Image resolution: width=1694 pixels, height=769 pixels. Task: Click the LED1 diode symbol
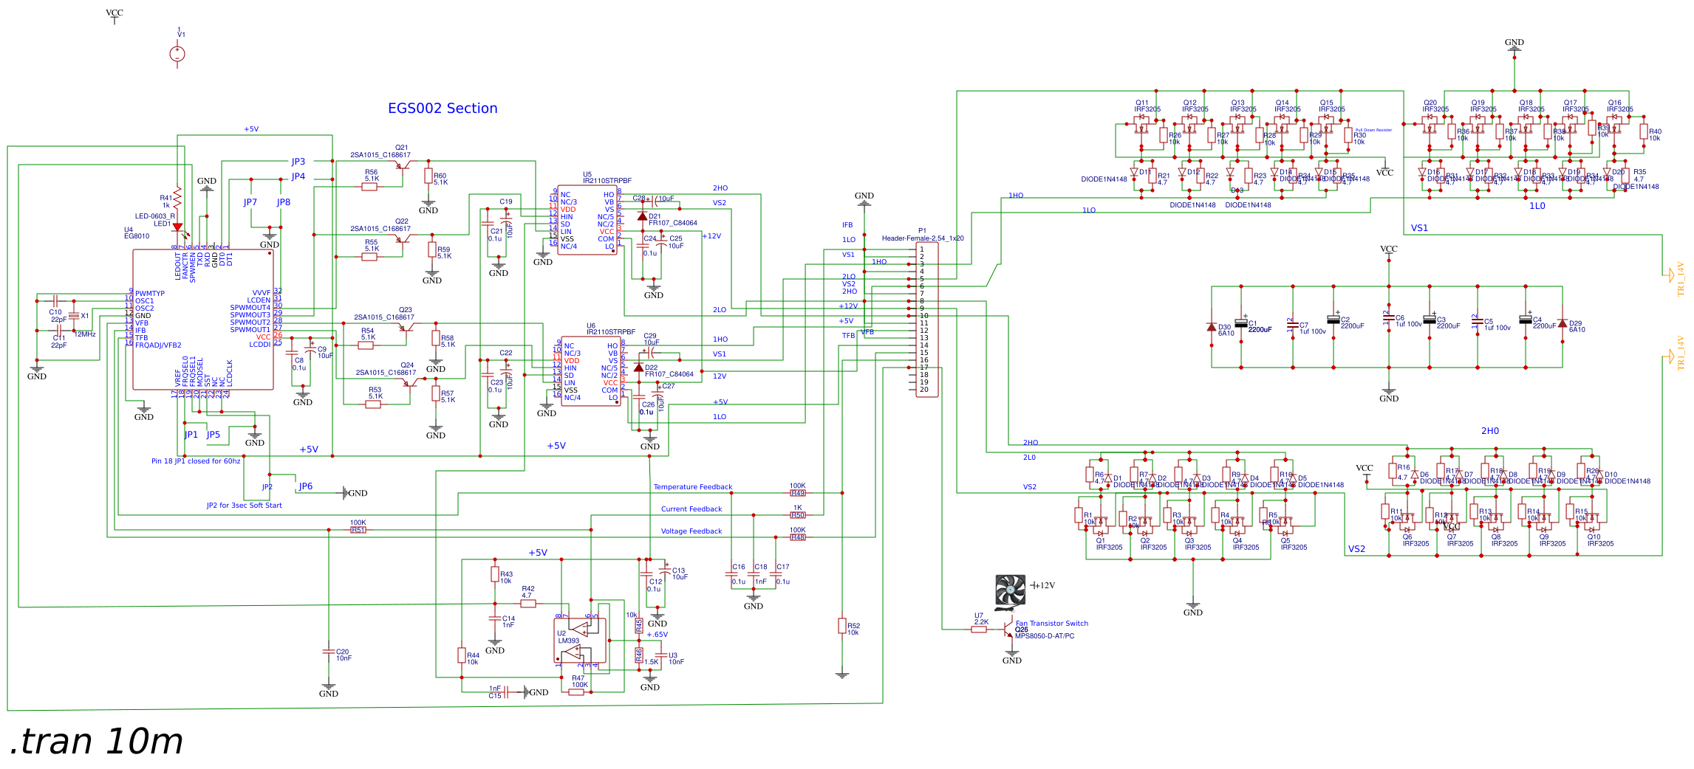pyautogui.click(x=177, y=227)
